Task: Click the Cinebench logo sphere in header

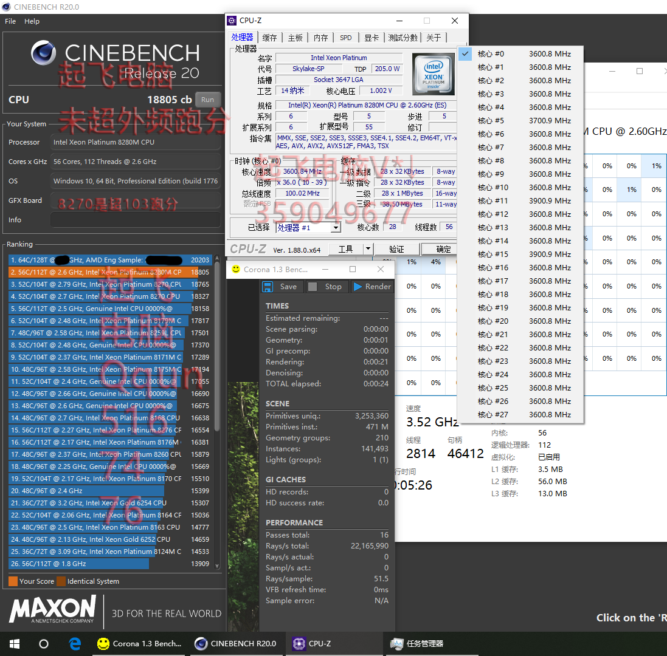Action: click(43, 53)
